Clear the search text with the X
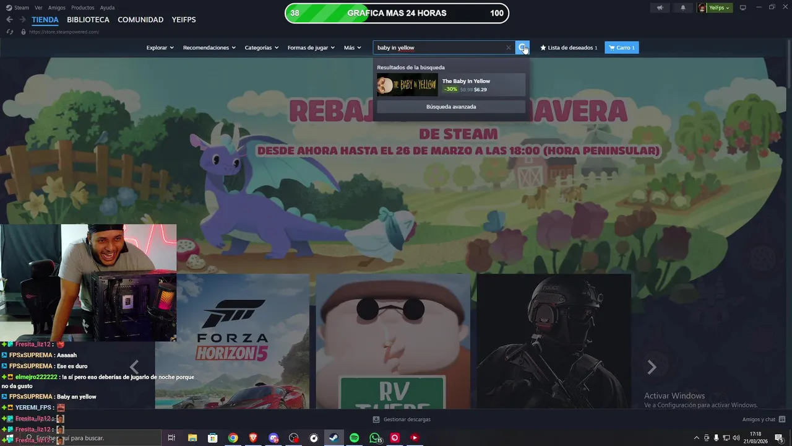The height and width of the screenshot is (446, 792). click(x=509, y=48)
